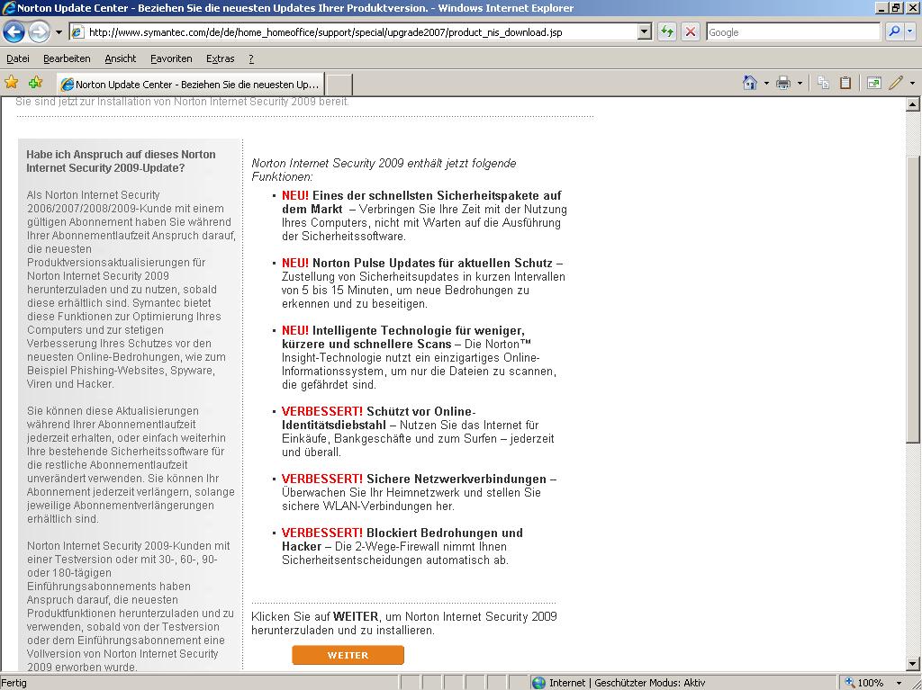
Task: Click the orange WEITER button
Action: tap(348, 655)
